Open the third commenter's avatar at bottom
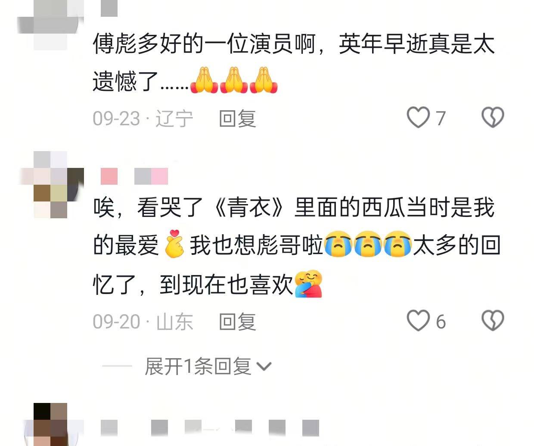Image resolution: width=534 pixels, height=446 pixels. (51, 424)
